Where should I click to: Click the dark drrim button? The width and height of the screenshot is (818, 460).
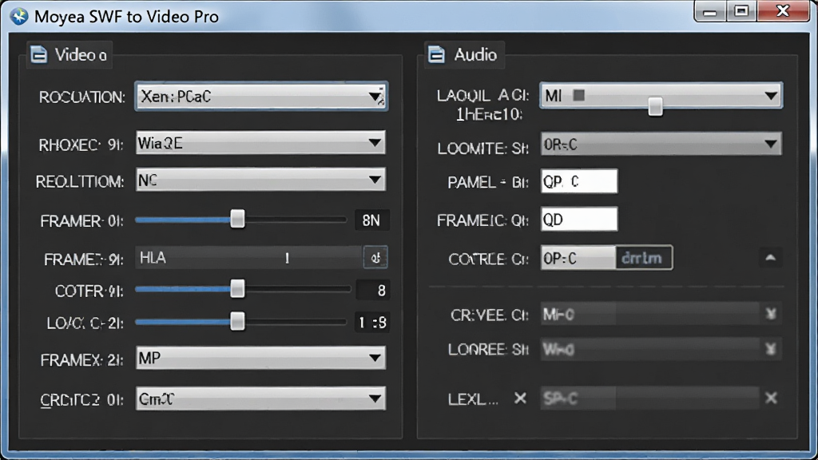point(644,258)
